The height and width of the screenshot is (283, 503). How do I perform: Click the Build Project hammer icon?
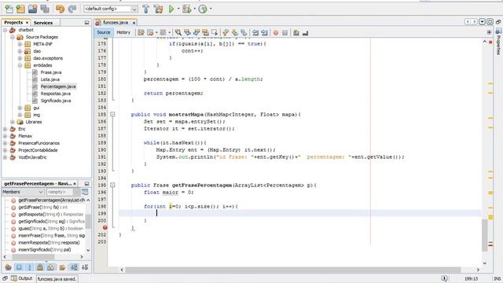pyautogui.click(x=146, y=9)
